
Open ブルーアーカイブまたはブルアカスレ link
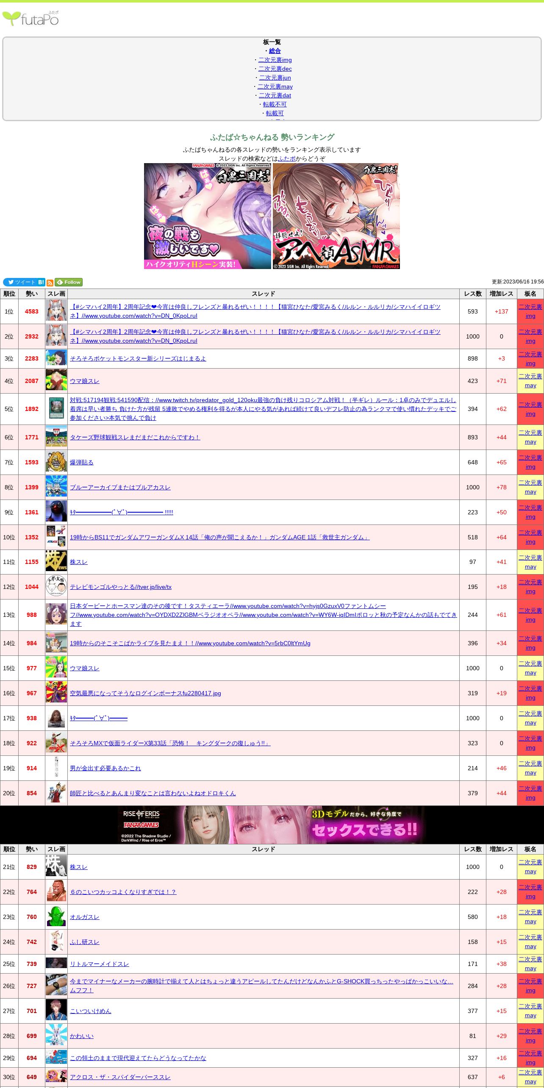[120, 487]
